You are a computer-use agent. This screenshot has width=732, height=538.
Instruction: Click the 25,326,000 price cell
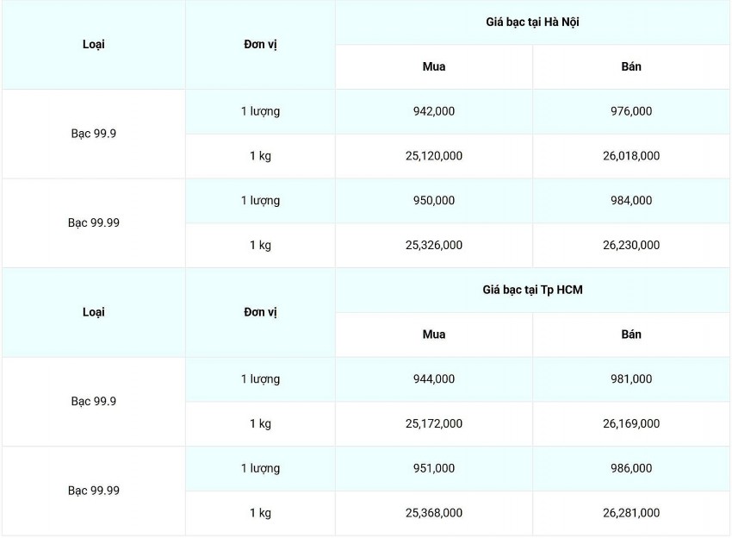pyautogui.click(x=434, y=246)
